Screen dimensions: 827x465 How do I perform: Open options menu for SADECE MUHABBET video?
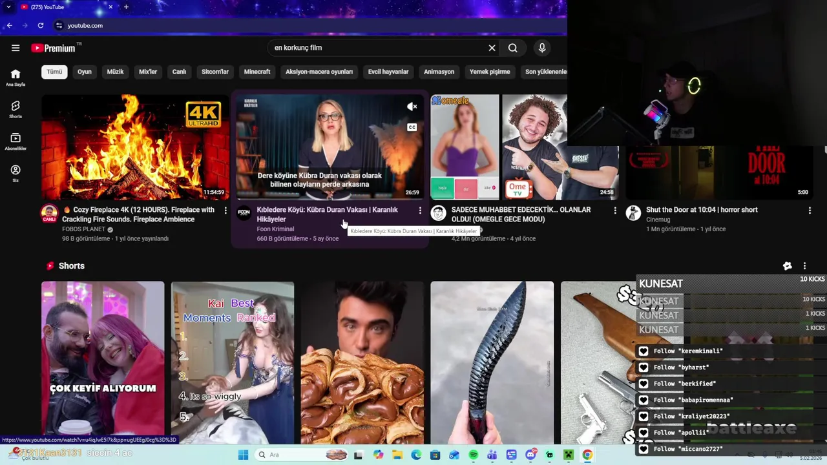coord(614,211)
